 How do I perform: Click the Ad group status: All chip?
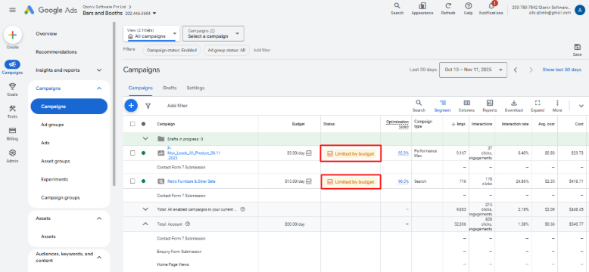226,50
